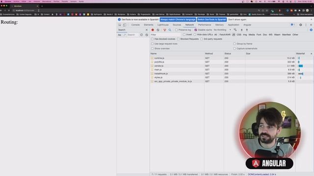Toggle match case Aa in Search panel
The width and height of the screenshot is (314, 176).
[x=119, y=35]
